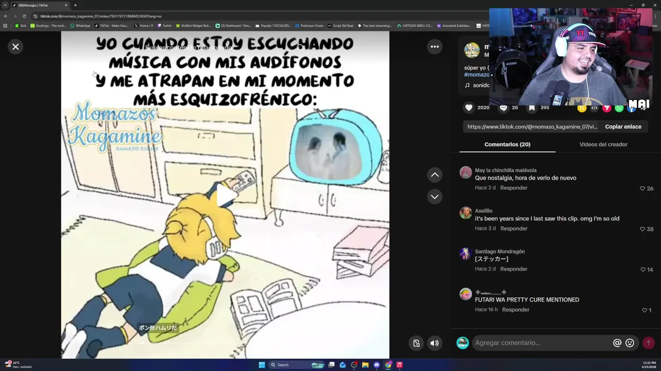Select the video URL link field
The width and height of the screenshot is (661, 371).
532,127
